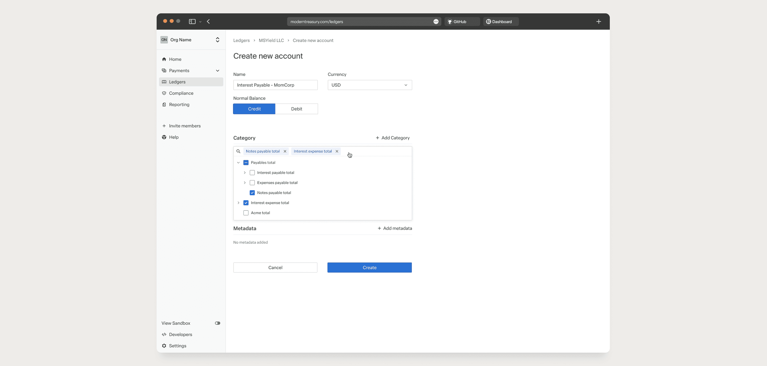Uncheck the Interest expense total checkbox

(x=246, y=202)
